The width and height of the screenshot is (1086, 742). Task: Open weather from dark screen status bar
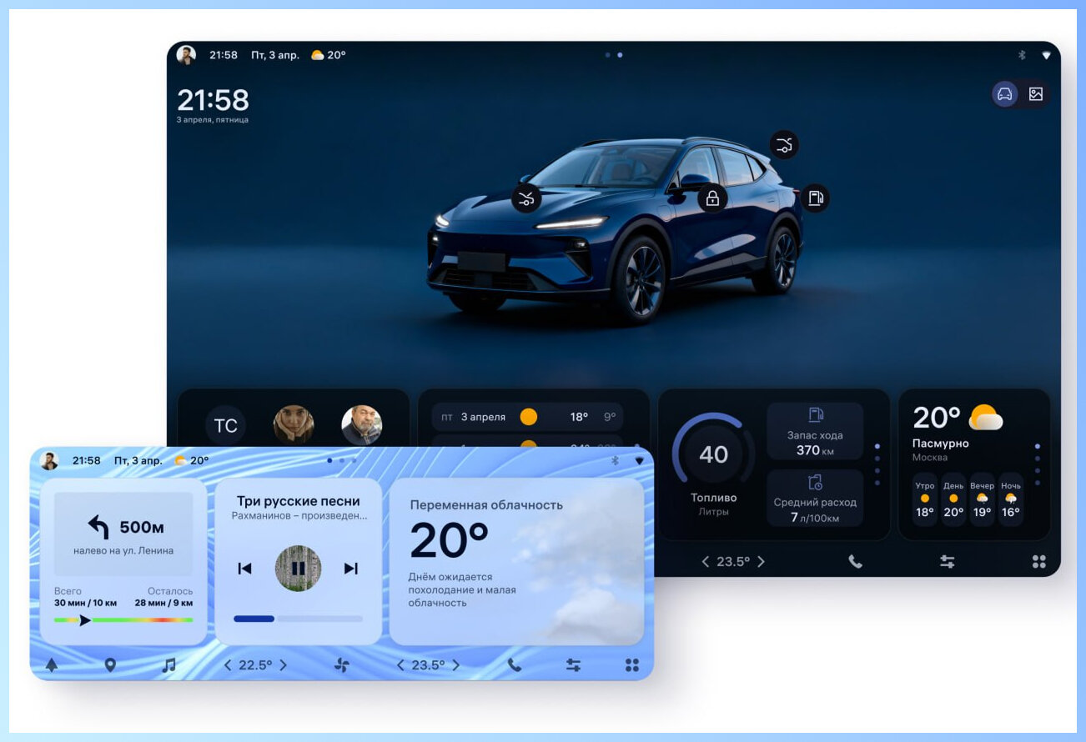tap(328, 55)
